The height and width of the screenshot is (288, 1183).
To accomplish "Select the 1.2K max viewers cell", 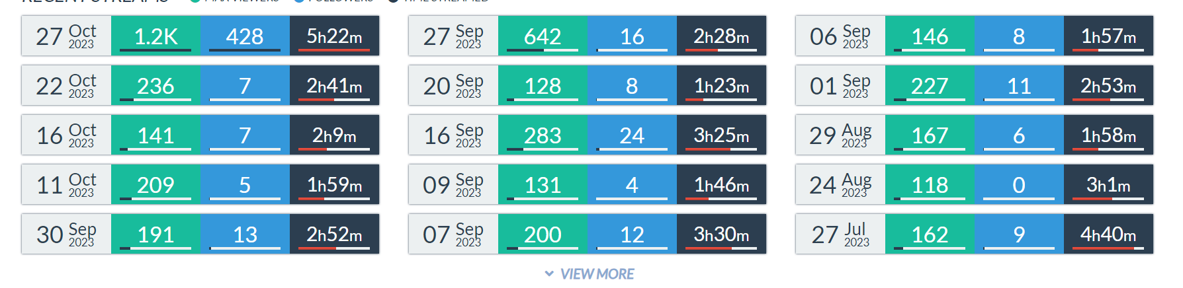I will (155, 36).
